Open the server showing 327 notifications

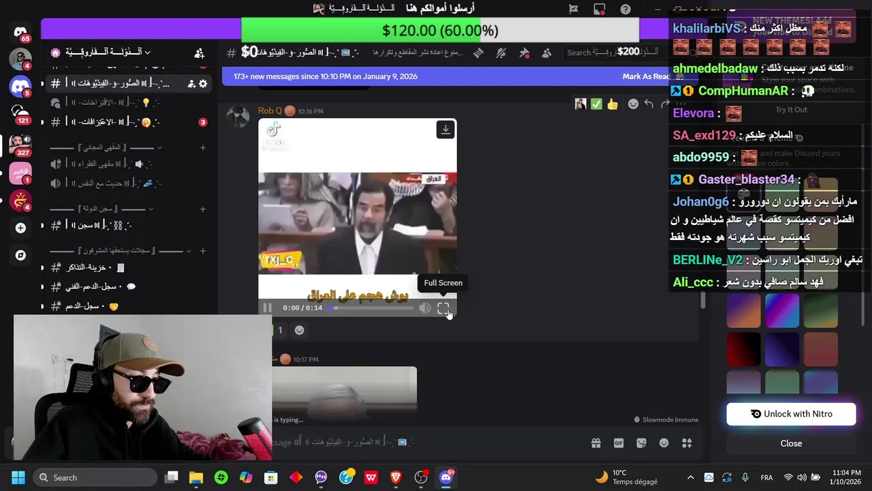click(20, 145)
